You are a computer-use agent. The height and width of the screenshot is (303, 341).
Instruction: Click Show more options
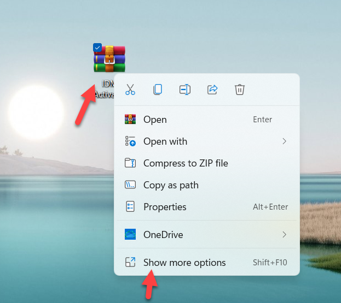click(184, 263)
